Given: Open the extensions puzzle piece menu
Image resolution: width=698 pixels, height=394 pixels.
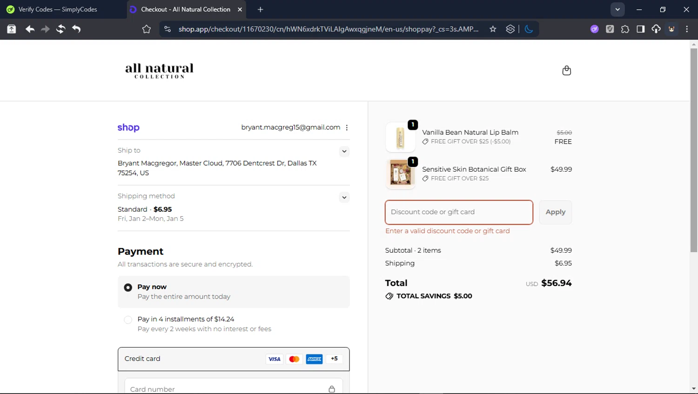Looking at the screenshot, I should [x=625, y=29].
